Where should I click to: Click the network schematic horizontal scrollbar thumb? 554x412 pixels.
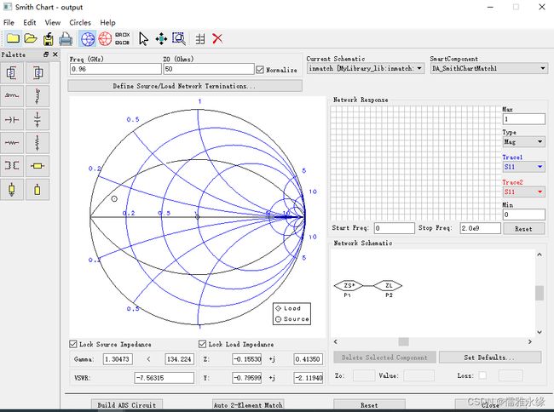(x=403, y=341)
